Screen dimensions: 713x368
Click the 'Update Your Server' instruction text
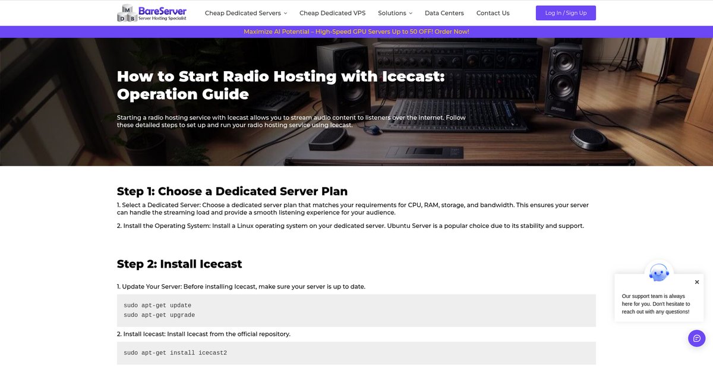[241, 287]
